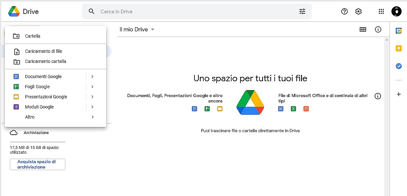Click the Drive wordmark text
Screen dimensions: 407x196
click(x=31, y=12)
